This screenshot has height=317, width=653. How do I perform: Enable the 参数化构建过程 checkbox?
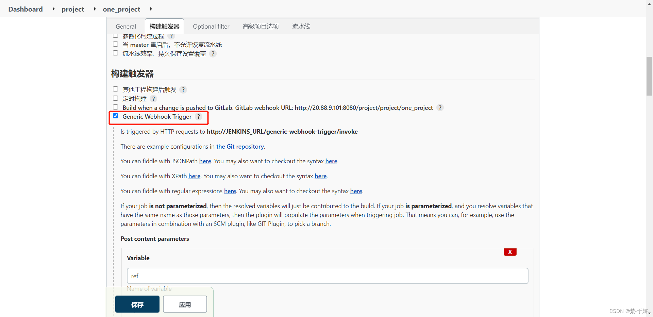coord(115,35)
